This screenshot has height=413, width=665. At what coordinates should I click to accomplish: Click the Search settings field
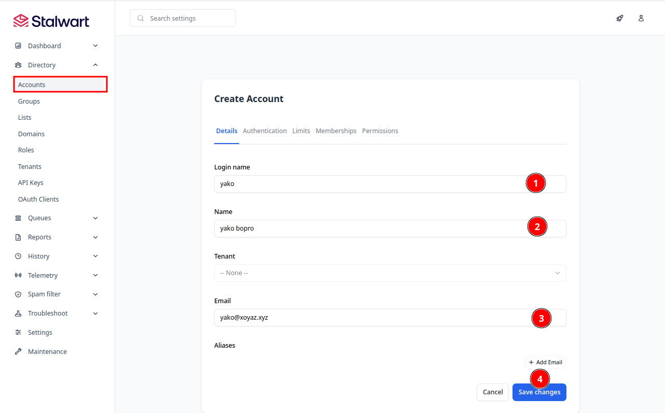coord(183,18)
